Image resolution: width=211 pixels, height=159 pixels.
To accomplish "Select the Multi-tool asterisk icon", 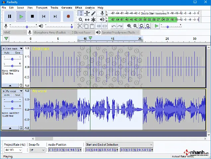I will pos(93,20).
